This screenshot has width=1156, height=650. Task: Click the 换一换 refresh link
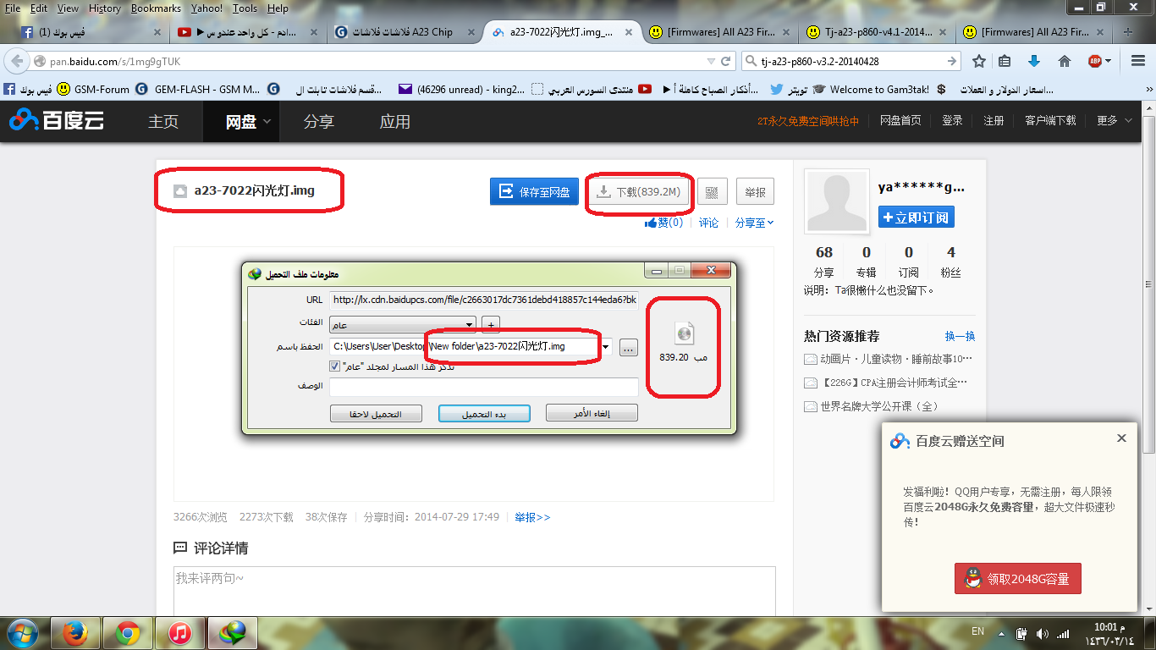pos(960,336)
